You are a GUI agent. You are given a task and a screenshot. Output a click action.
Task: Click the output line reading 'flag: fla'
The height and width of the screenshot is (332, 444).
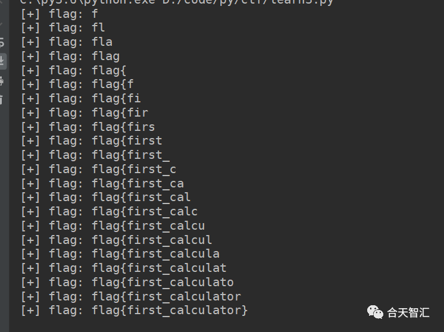(66, 42)
